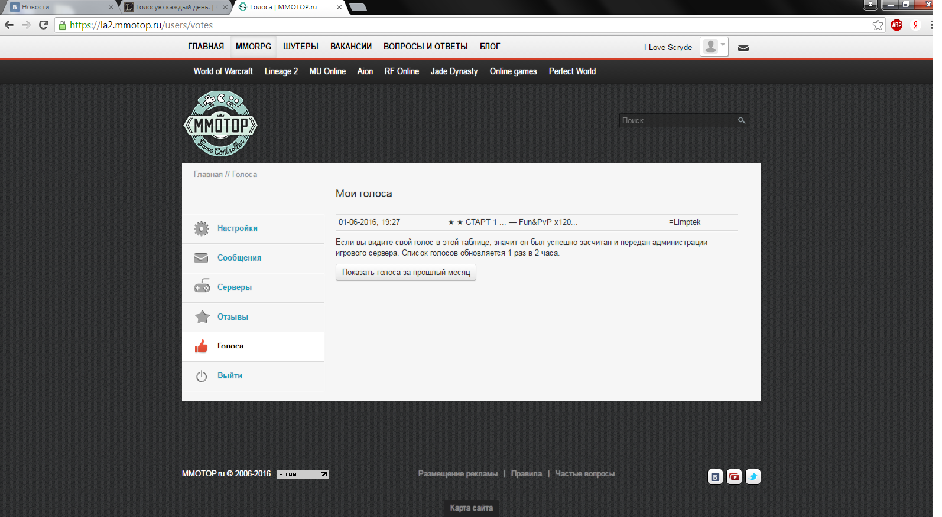This screenshot has height=517, width=942.
Task: Expand the user avatar dropdown
Action: click(714, 47)
